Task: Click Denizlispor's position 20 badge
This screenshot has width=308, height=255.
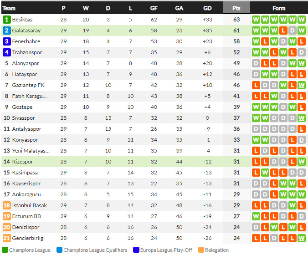Action: click(6, 227)
